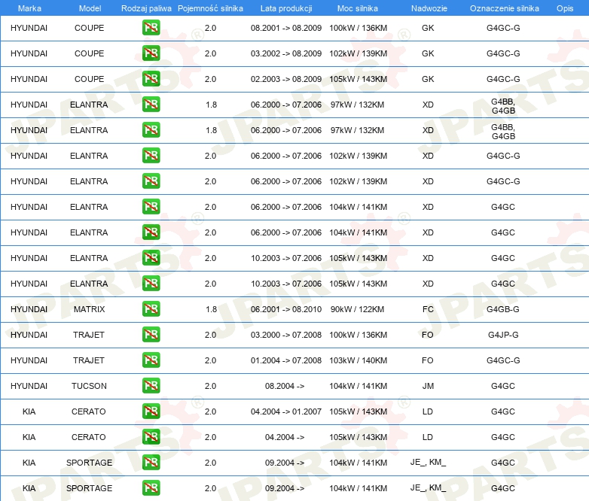This screenshot has width=589, height=501.
Task: Click the fuel icon in the MATRIX row
Action: click(x=151, y=309)
